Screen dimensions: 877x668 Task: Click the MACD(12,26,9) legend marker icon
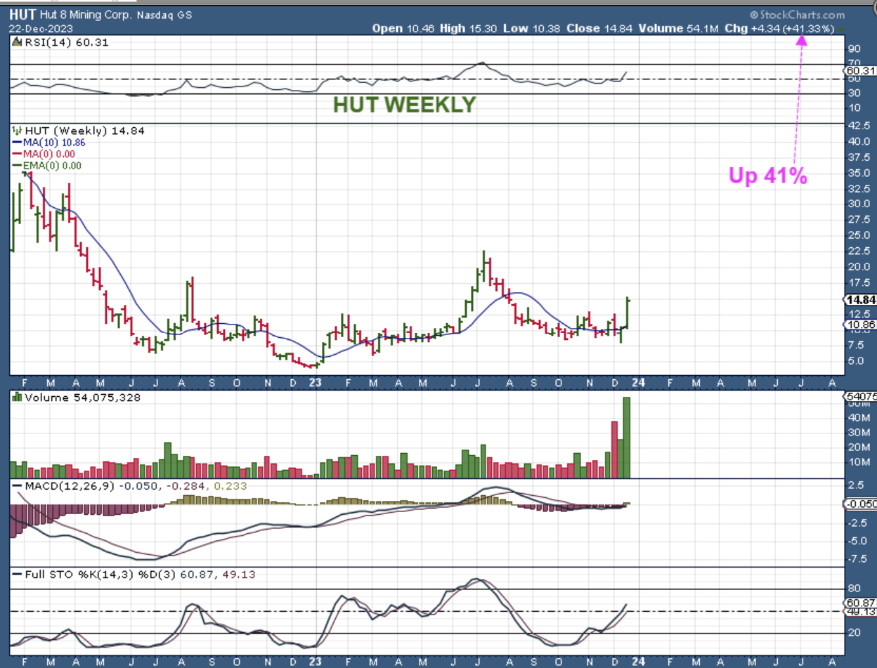coord(17,485)
